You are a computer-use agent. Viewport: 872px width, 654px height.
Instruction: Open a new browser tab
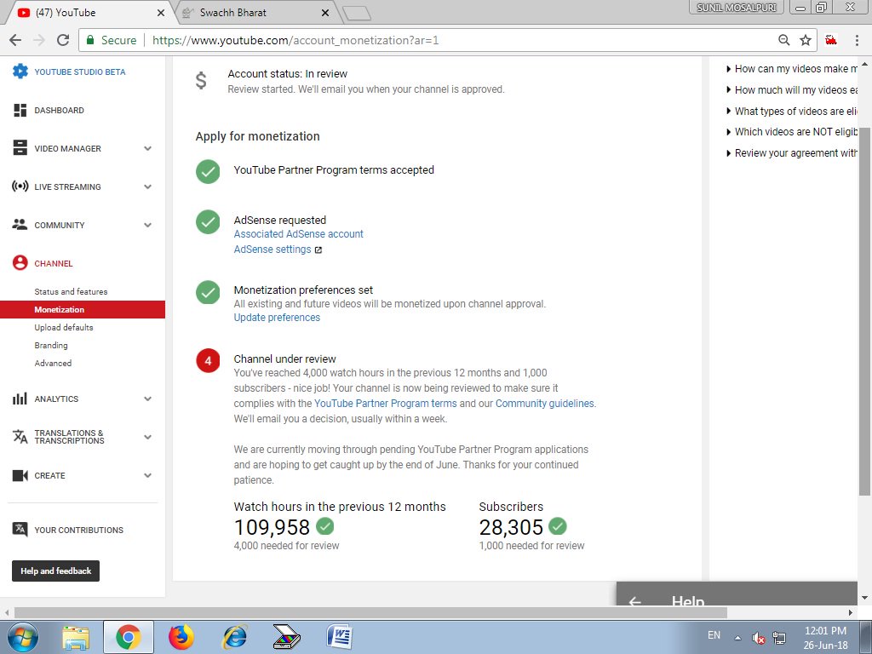click(357, 14)
